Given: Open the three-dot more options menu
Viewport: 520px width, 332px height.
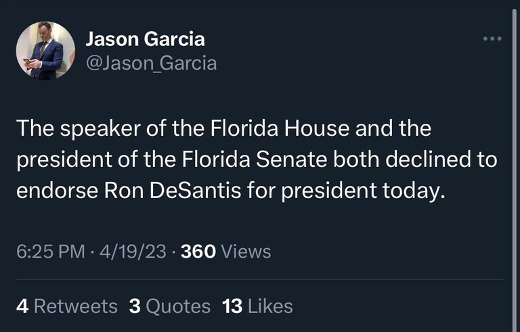Looking at the screenshot, I should point(492,39).
